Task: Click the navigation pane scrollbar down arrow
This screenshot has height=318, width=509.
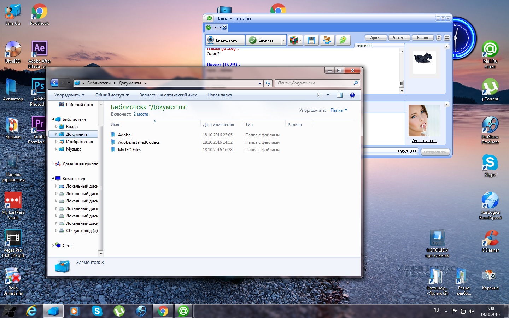Action: [101, 254]
